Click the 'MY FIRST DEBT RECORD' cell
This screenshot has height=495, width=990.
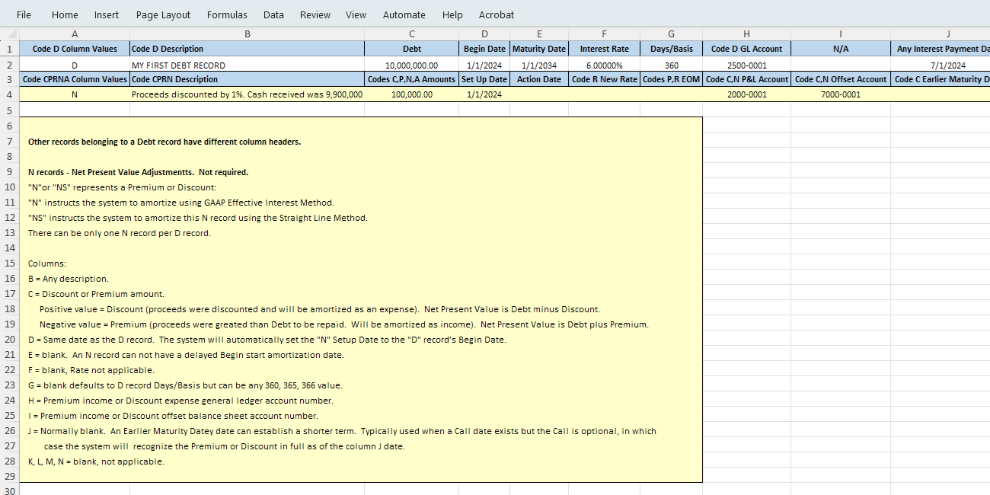coord(247,65)
